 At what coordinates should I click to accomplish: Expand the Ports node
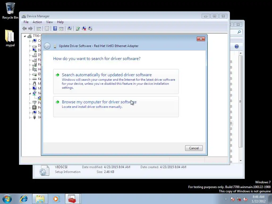pyautogui.click(x=30, y=103)
